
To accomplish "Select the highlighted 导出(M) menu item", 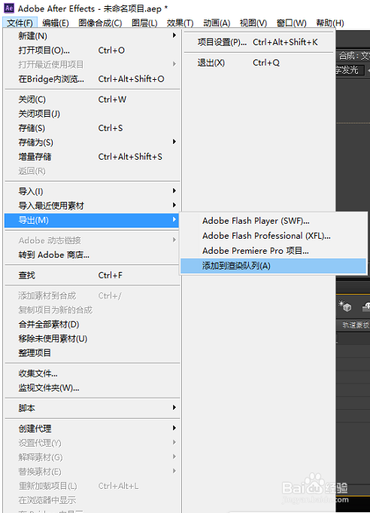I will point(92,220).
